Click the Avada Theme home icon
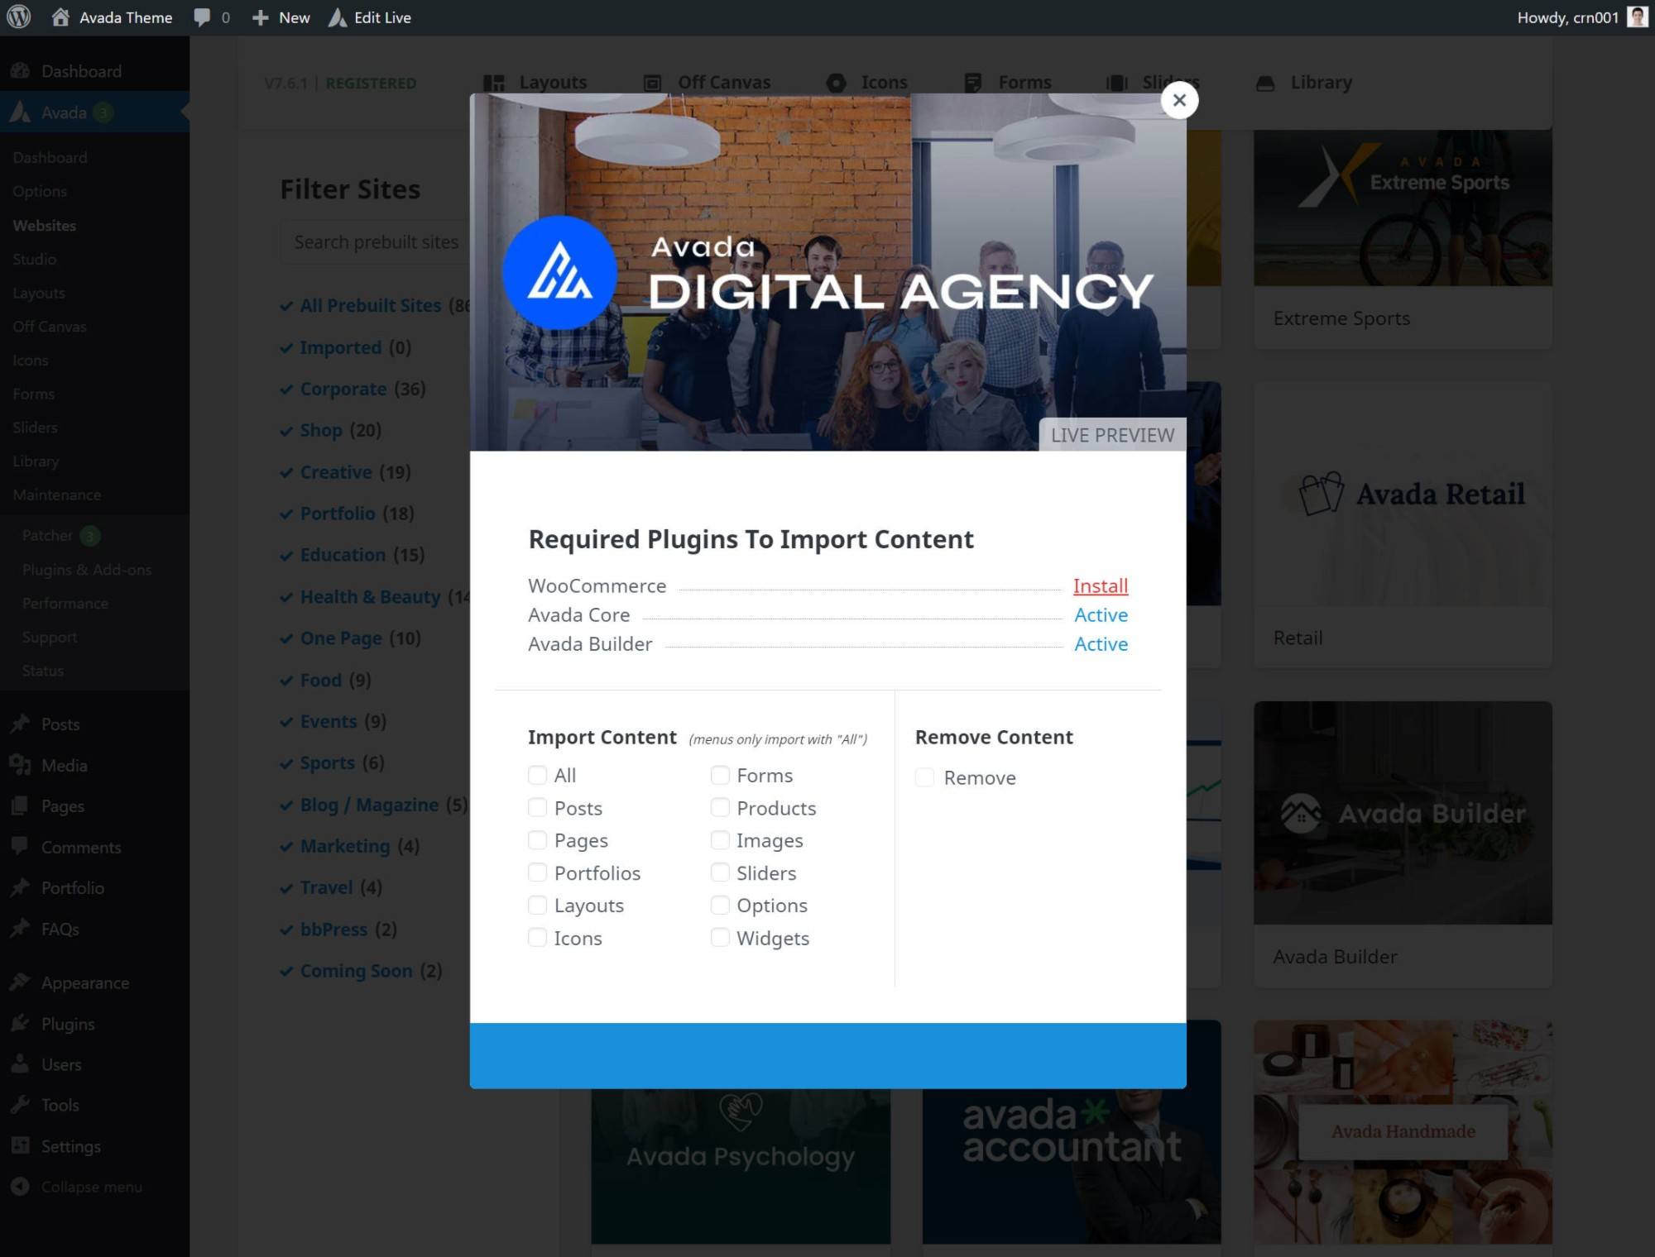Image resolution: width=1655 pixels, height=1257 pixels. pos(59,17)
